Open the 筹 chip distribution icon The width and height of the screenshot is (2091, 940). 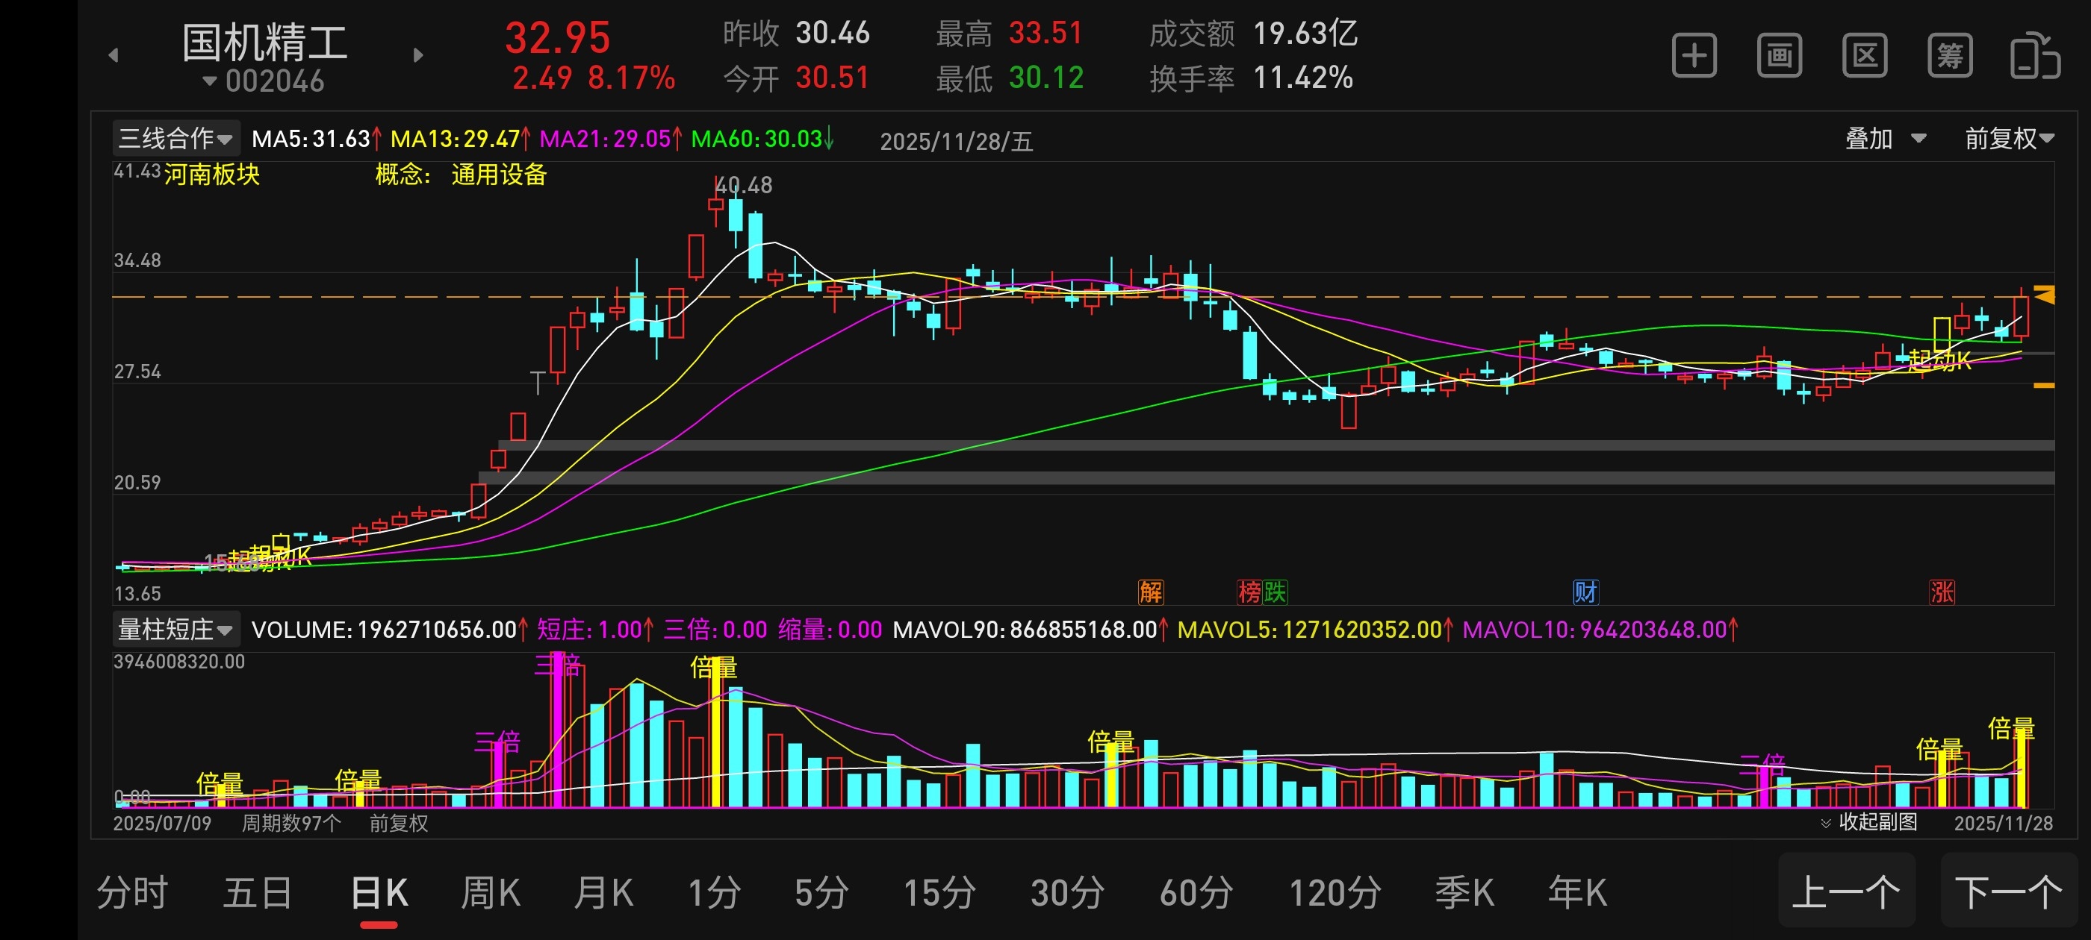1949,56
